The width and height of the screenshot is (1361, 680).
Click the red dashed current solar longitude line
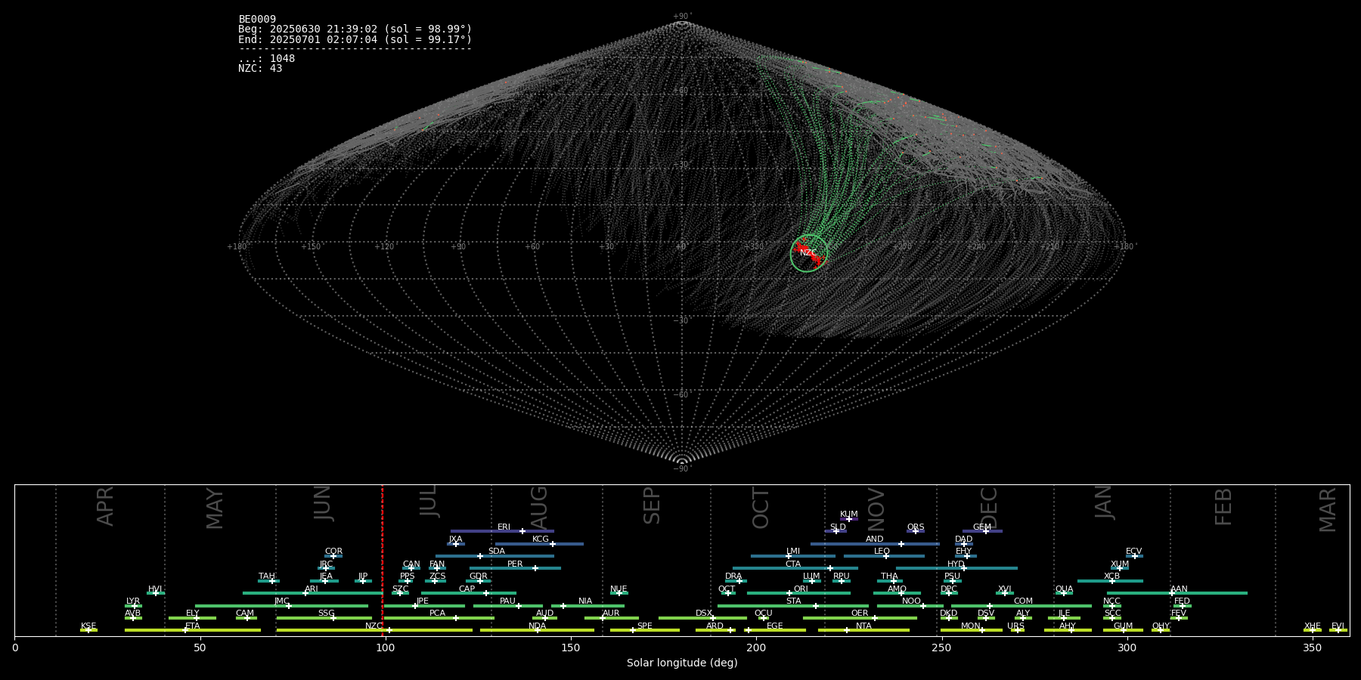383,560
